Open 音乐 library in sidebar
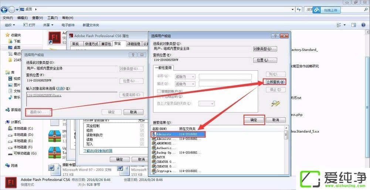The height and width of the screenshot is (190, 370). point(14,97)
